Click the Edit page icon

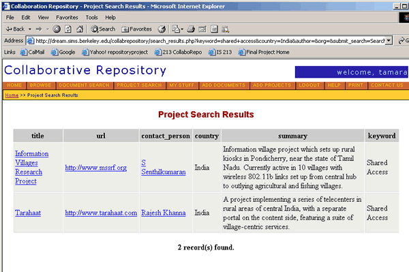[202, 29]
